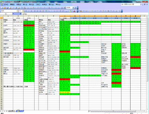149x114 pixels.
Task: Click the font color red A icon
Action: click(74, 11)
